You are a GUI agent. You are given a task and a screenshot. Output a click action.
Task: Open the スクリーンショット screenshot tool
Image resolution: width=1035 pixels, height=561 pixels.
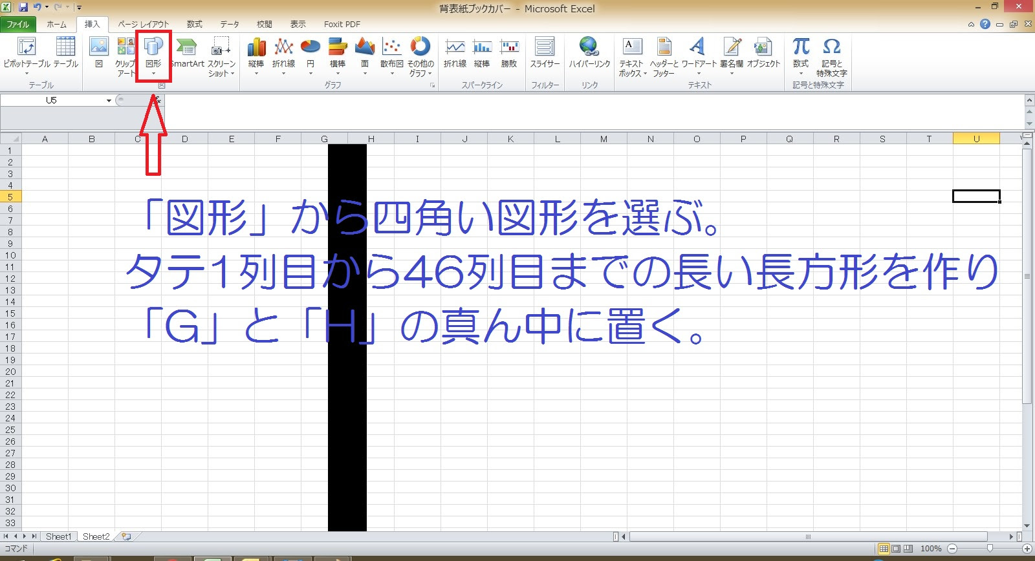(x=221, y=57)
